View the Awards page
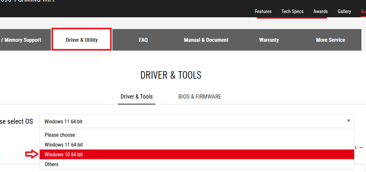366x172 pixels. tap(320, 11)
